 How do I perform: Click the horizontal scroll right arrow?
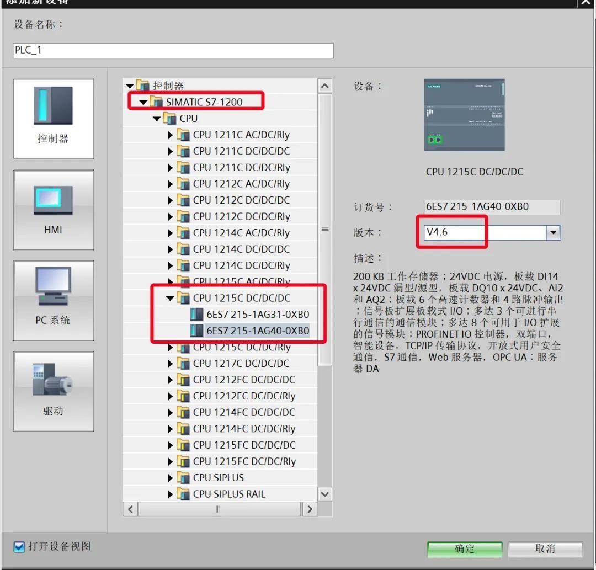click(x=310, y=509)
